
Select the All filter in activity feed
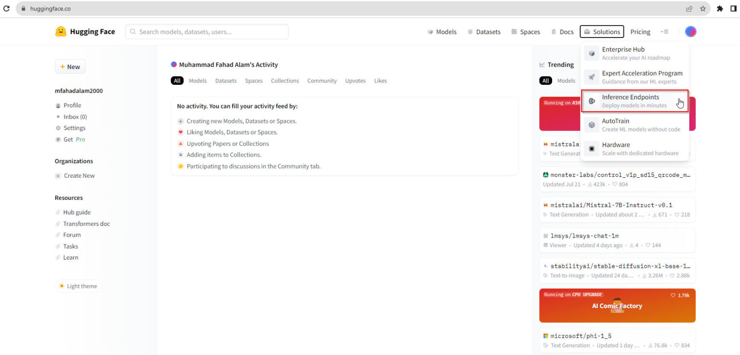pyautogui.click(x=177, y=81)
